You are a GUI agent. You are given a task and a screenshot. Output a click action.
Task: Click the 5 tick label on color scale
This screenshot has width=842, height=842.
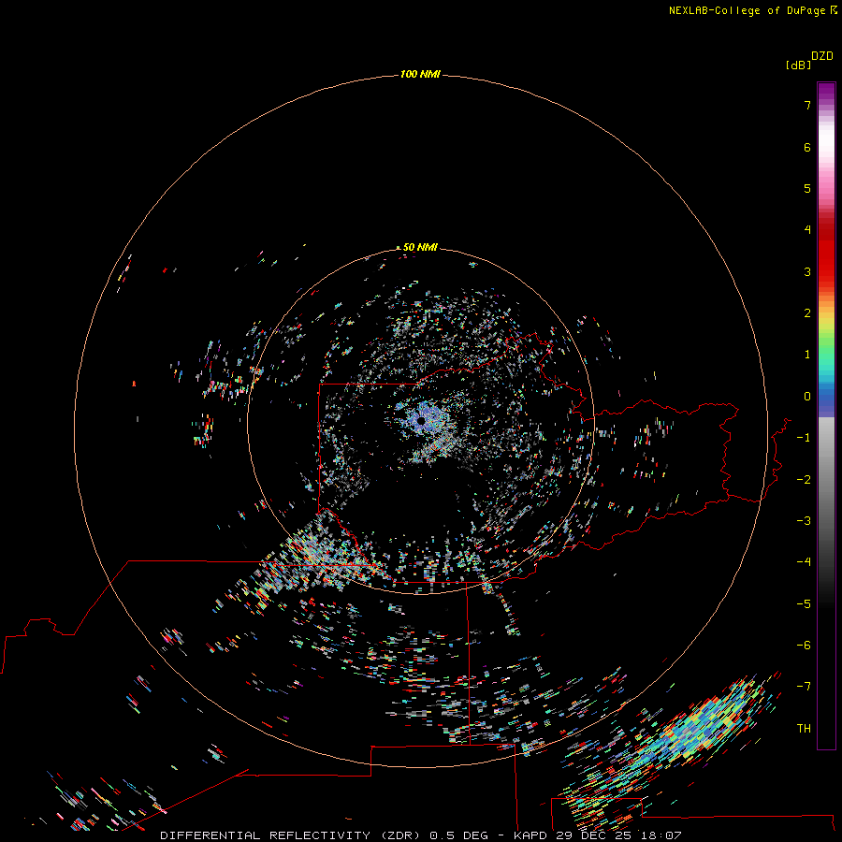pos(807,188)
